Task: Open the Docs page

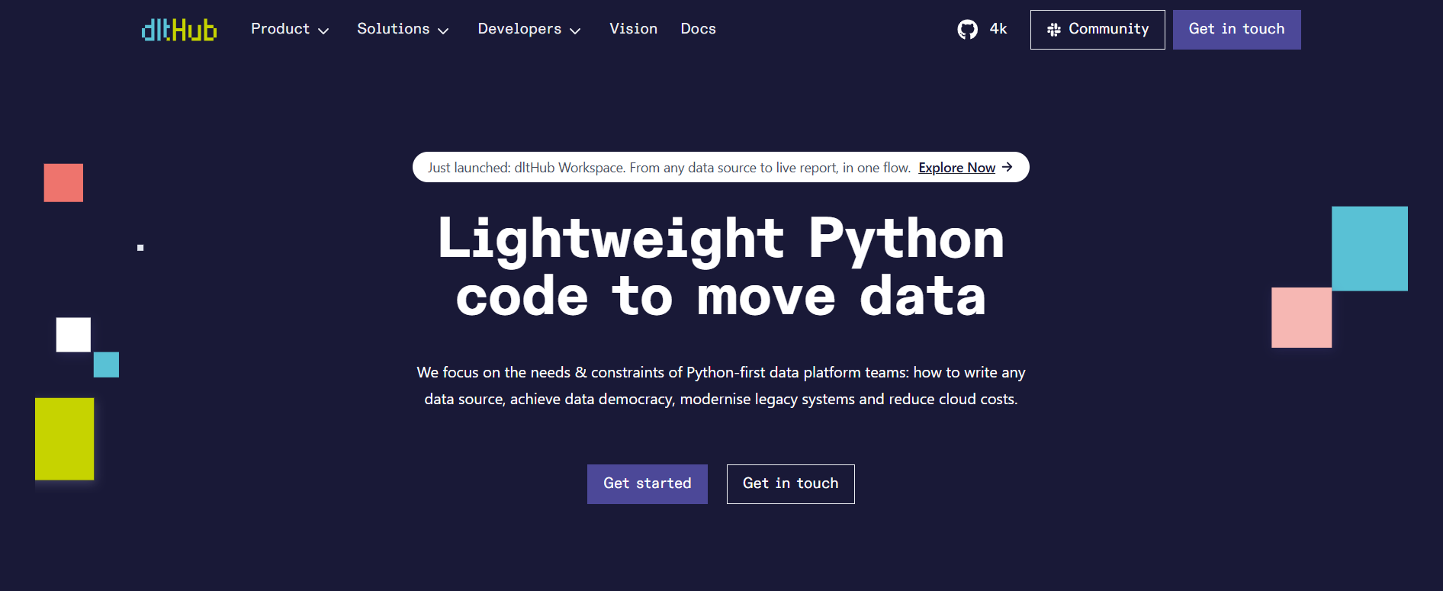Action: tap(698, 29)
